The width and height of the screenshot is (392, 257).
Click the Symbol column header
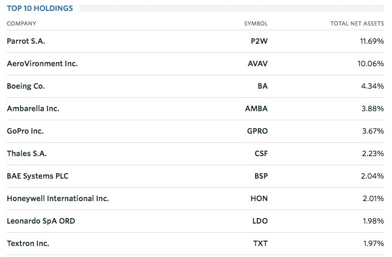256,24
